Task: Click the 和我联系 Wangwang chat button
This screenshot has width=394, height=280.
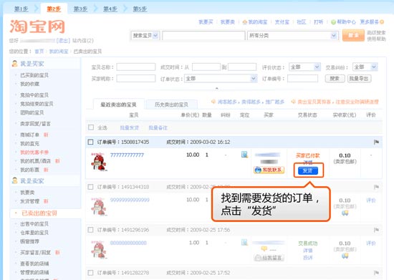Action: (x=269, y=170)
